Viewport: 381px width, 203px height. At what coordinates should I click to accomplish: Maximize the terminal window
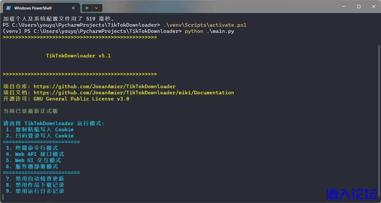pos(359,7)
